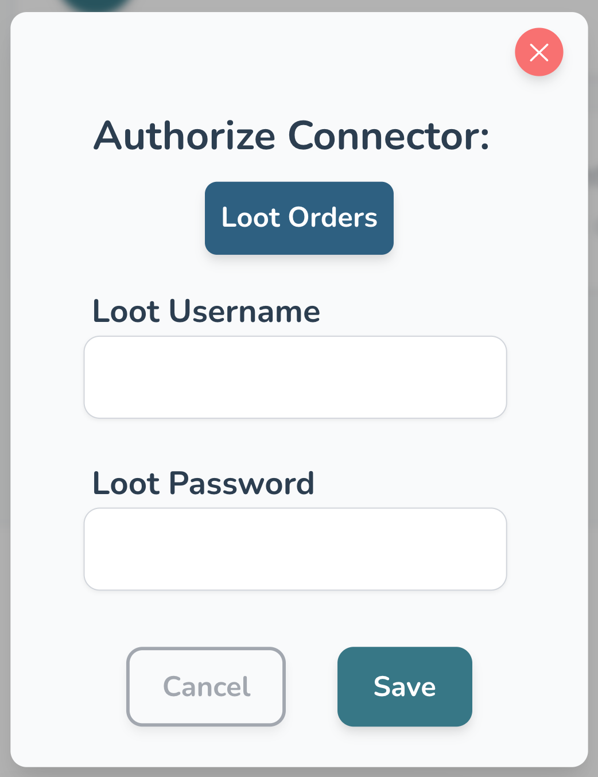This screenshot has height=777, width=598.
Task: Hit Save to authorize Loot Orders
Action: click(405, 686)
